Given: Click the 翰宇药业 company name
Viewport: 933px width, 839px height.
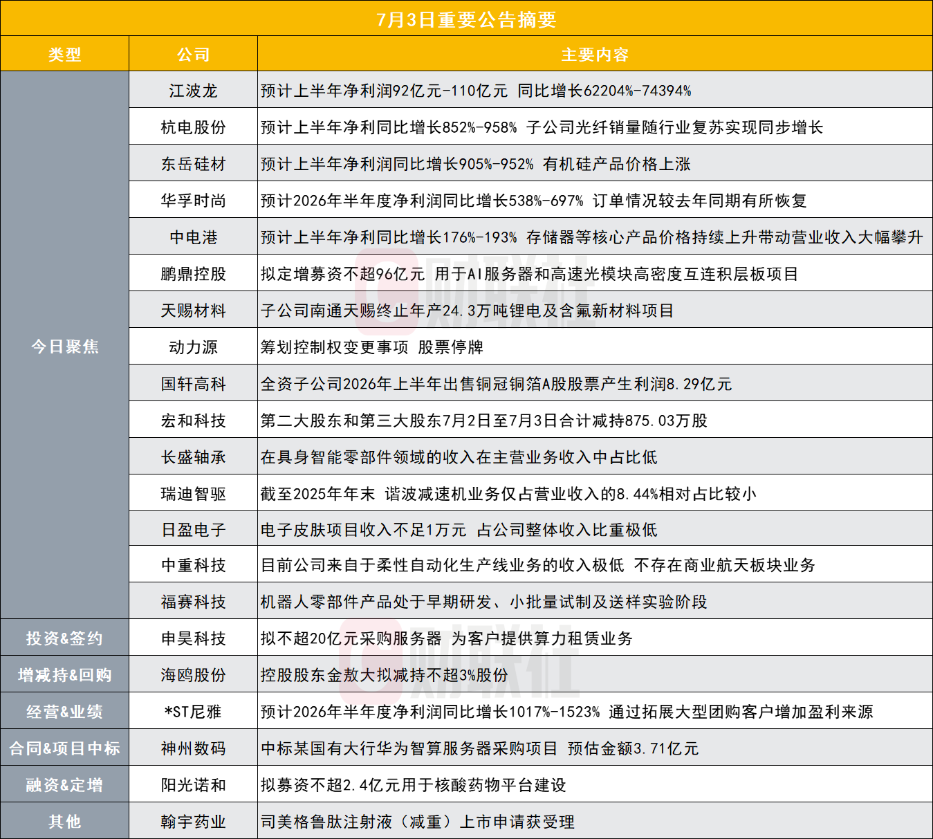Looking at the screenshot, I should pyautogui.click(x=193, y=822).
